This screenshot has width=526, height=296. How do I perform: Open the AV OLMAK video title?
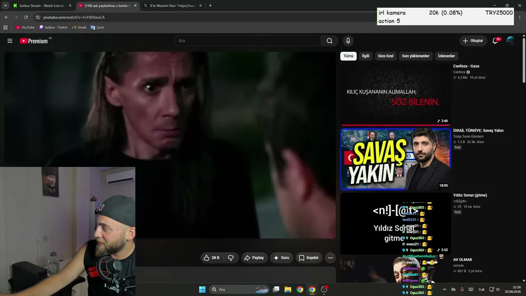(x=463, y=260)
